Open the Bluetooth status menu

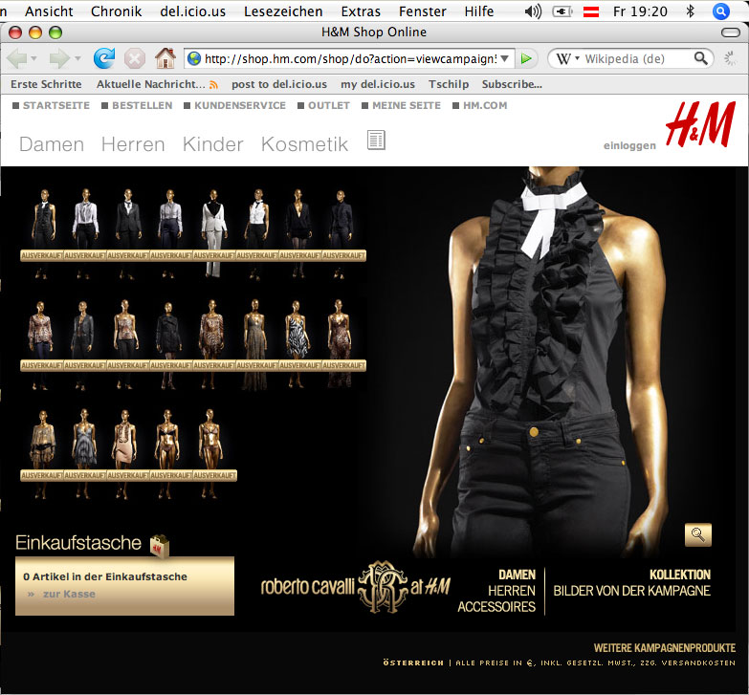690,11
